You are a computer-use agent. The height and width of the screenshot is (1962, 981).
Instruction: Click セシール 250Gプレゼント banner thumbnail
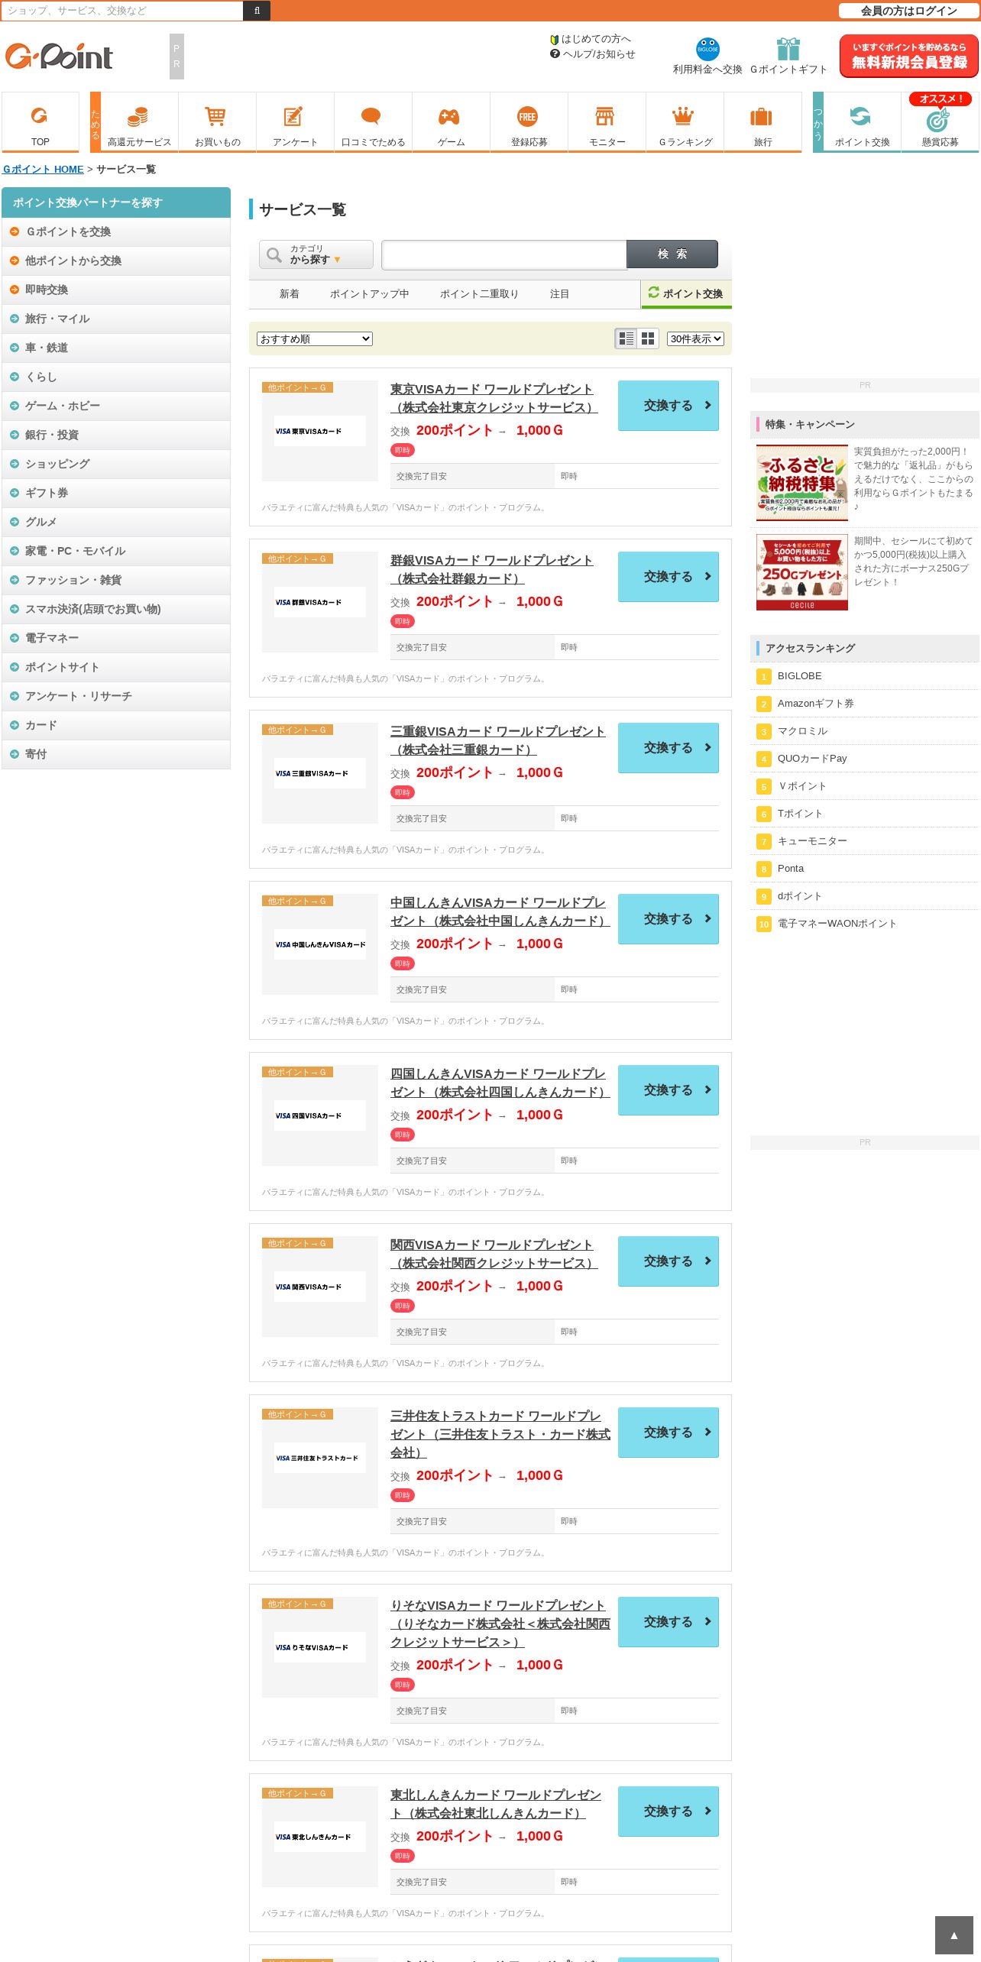[802, 572]
